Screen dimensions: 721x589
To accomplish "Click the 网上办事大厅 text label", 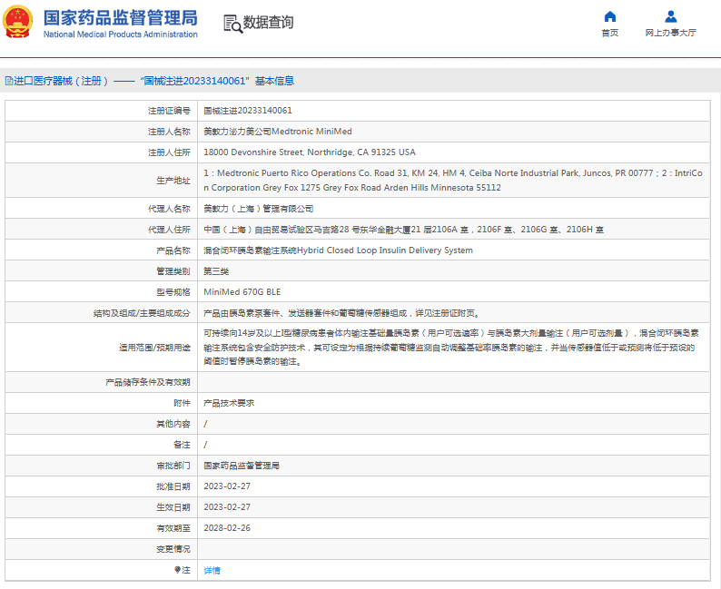I will tap(670, 33).
